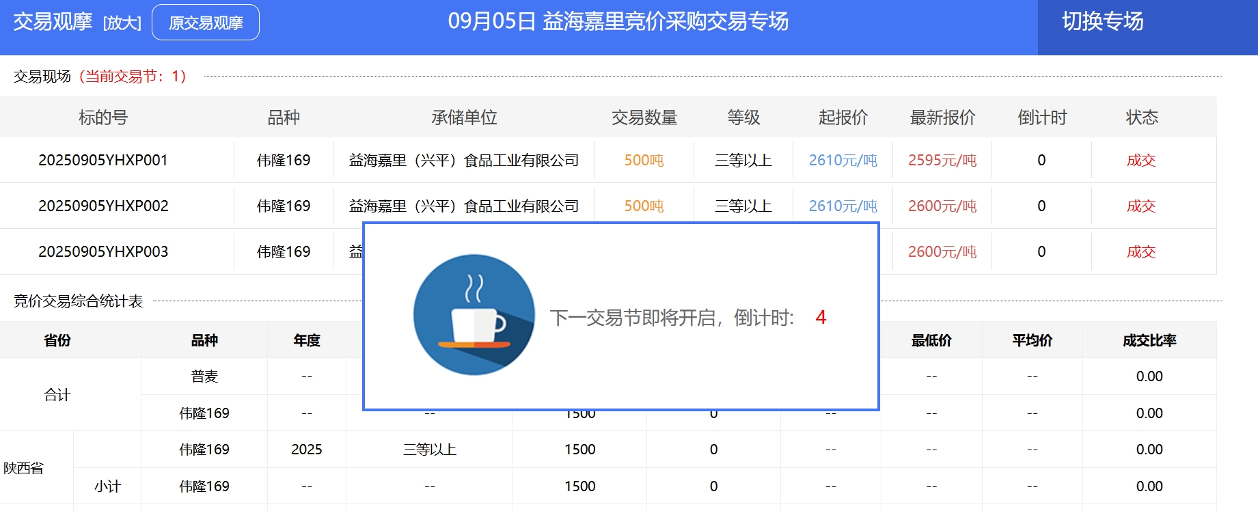
Task: Click the 合计 cell
Action: pos(57,395)
